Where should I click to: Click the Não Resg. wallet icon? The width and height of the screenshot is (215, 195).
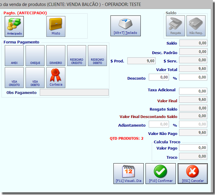(196, 26)
